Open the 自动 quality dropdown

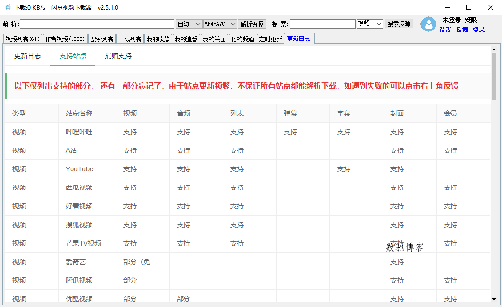point(189,24)
